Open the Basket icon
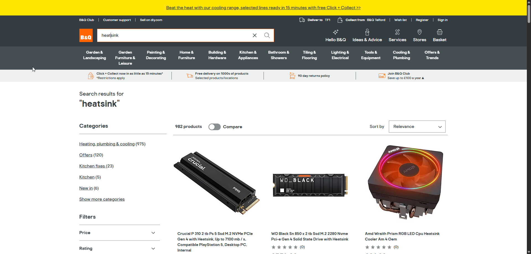 [440, 32]
